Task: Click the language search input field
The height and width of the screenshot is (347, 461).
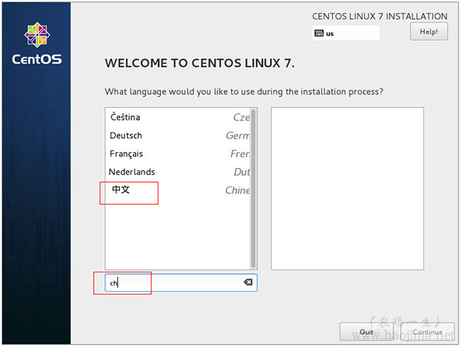Action: tap(181, 283)
